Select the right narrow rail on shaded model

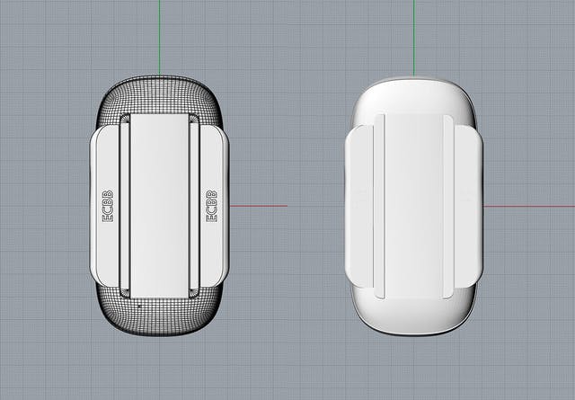point(448,205)
